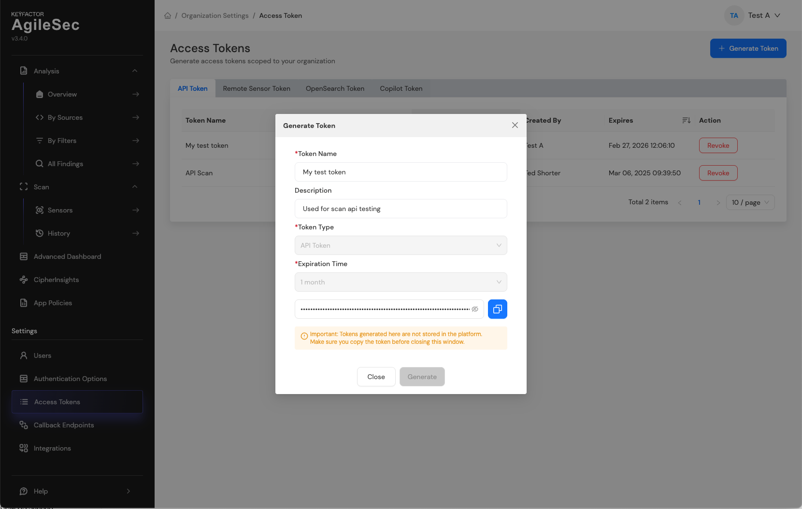Go to Integrations in sidebar
This screenshot has width=802, height=509.
click(x=52, y=448)
